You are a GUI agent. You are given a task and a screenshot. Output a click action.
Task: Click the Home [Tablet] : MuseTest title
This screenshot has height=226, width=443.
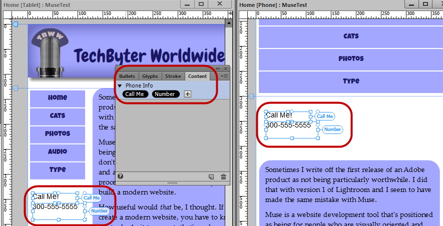(37, 5)
